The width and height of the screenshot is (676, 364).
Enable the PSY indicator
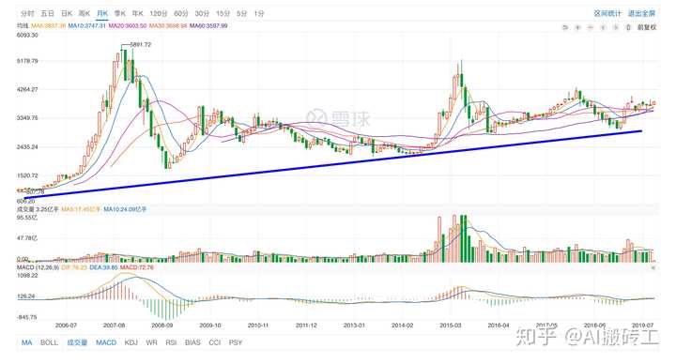click(x=236, y=342)
